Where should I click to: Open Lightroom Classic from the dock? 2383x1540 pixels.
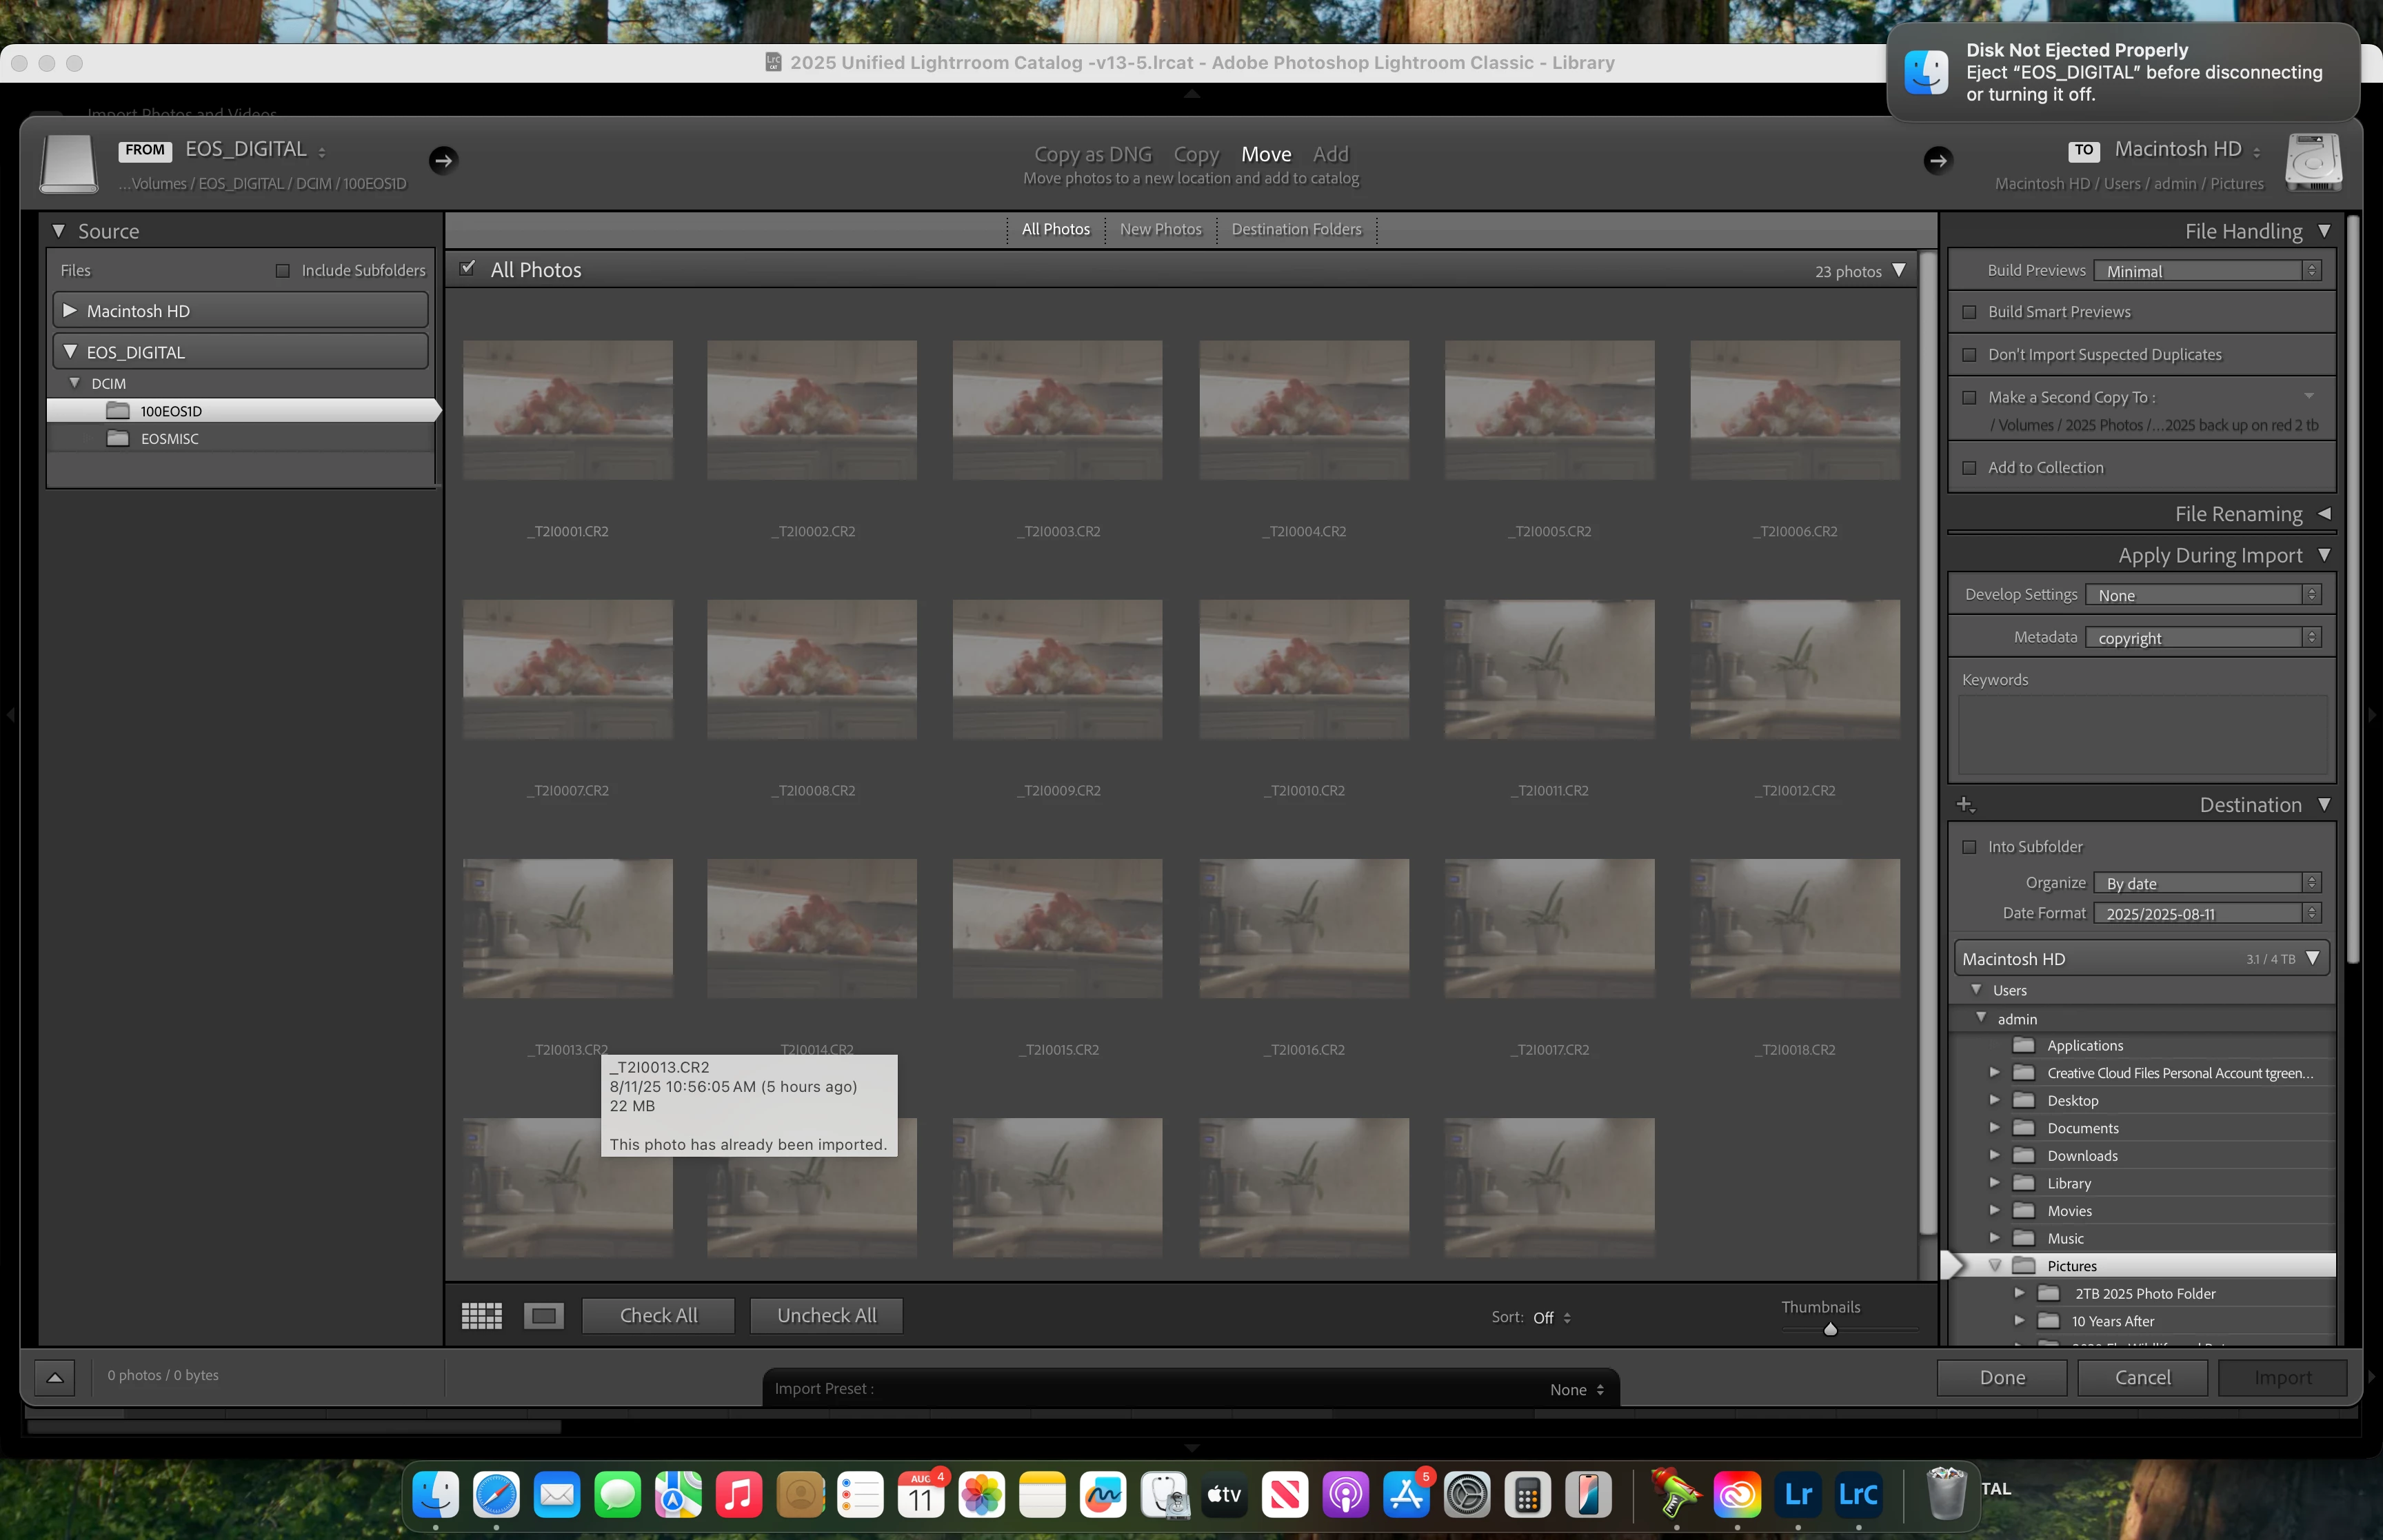[x=1858, y=1495]
